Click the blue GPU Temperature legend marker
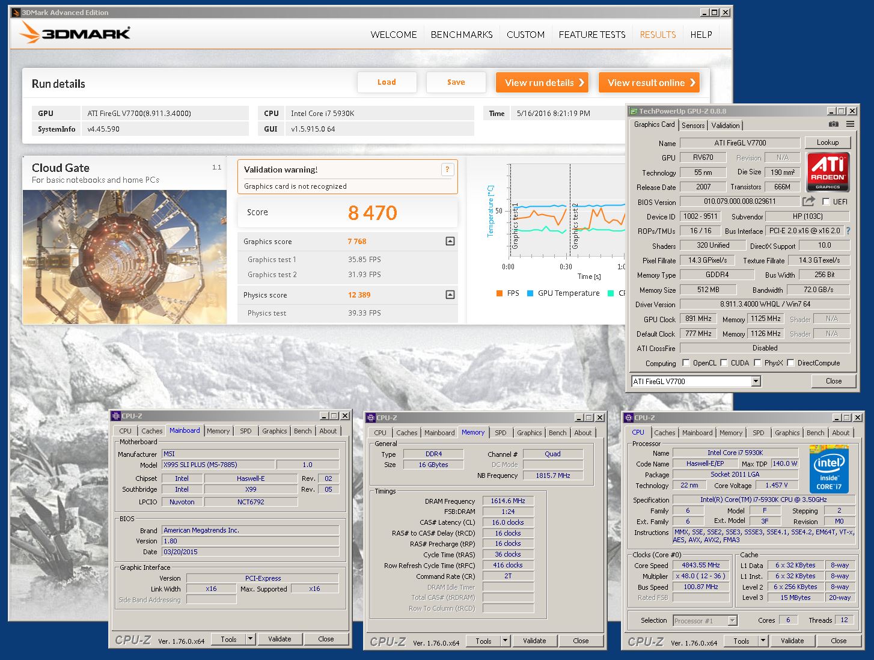This screenshot has height=660, width=874. (530, 293)
